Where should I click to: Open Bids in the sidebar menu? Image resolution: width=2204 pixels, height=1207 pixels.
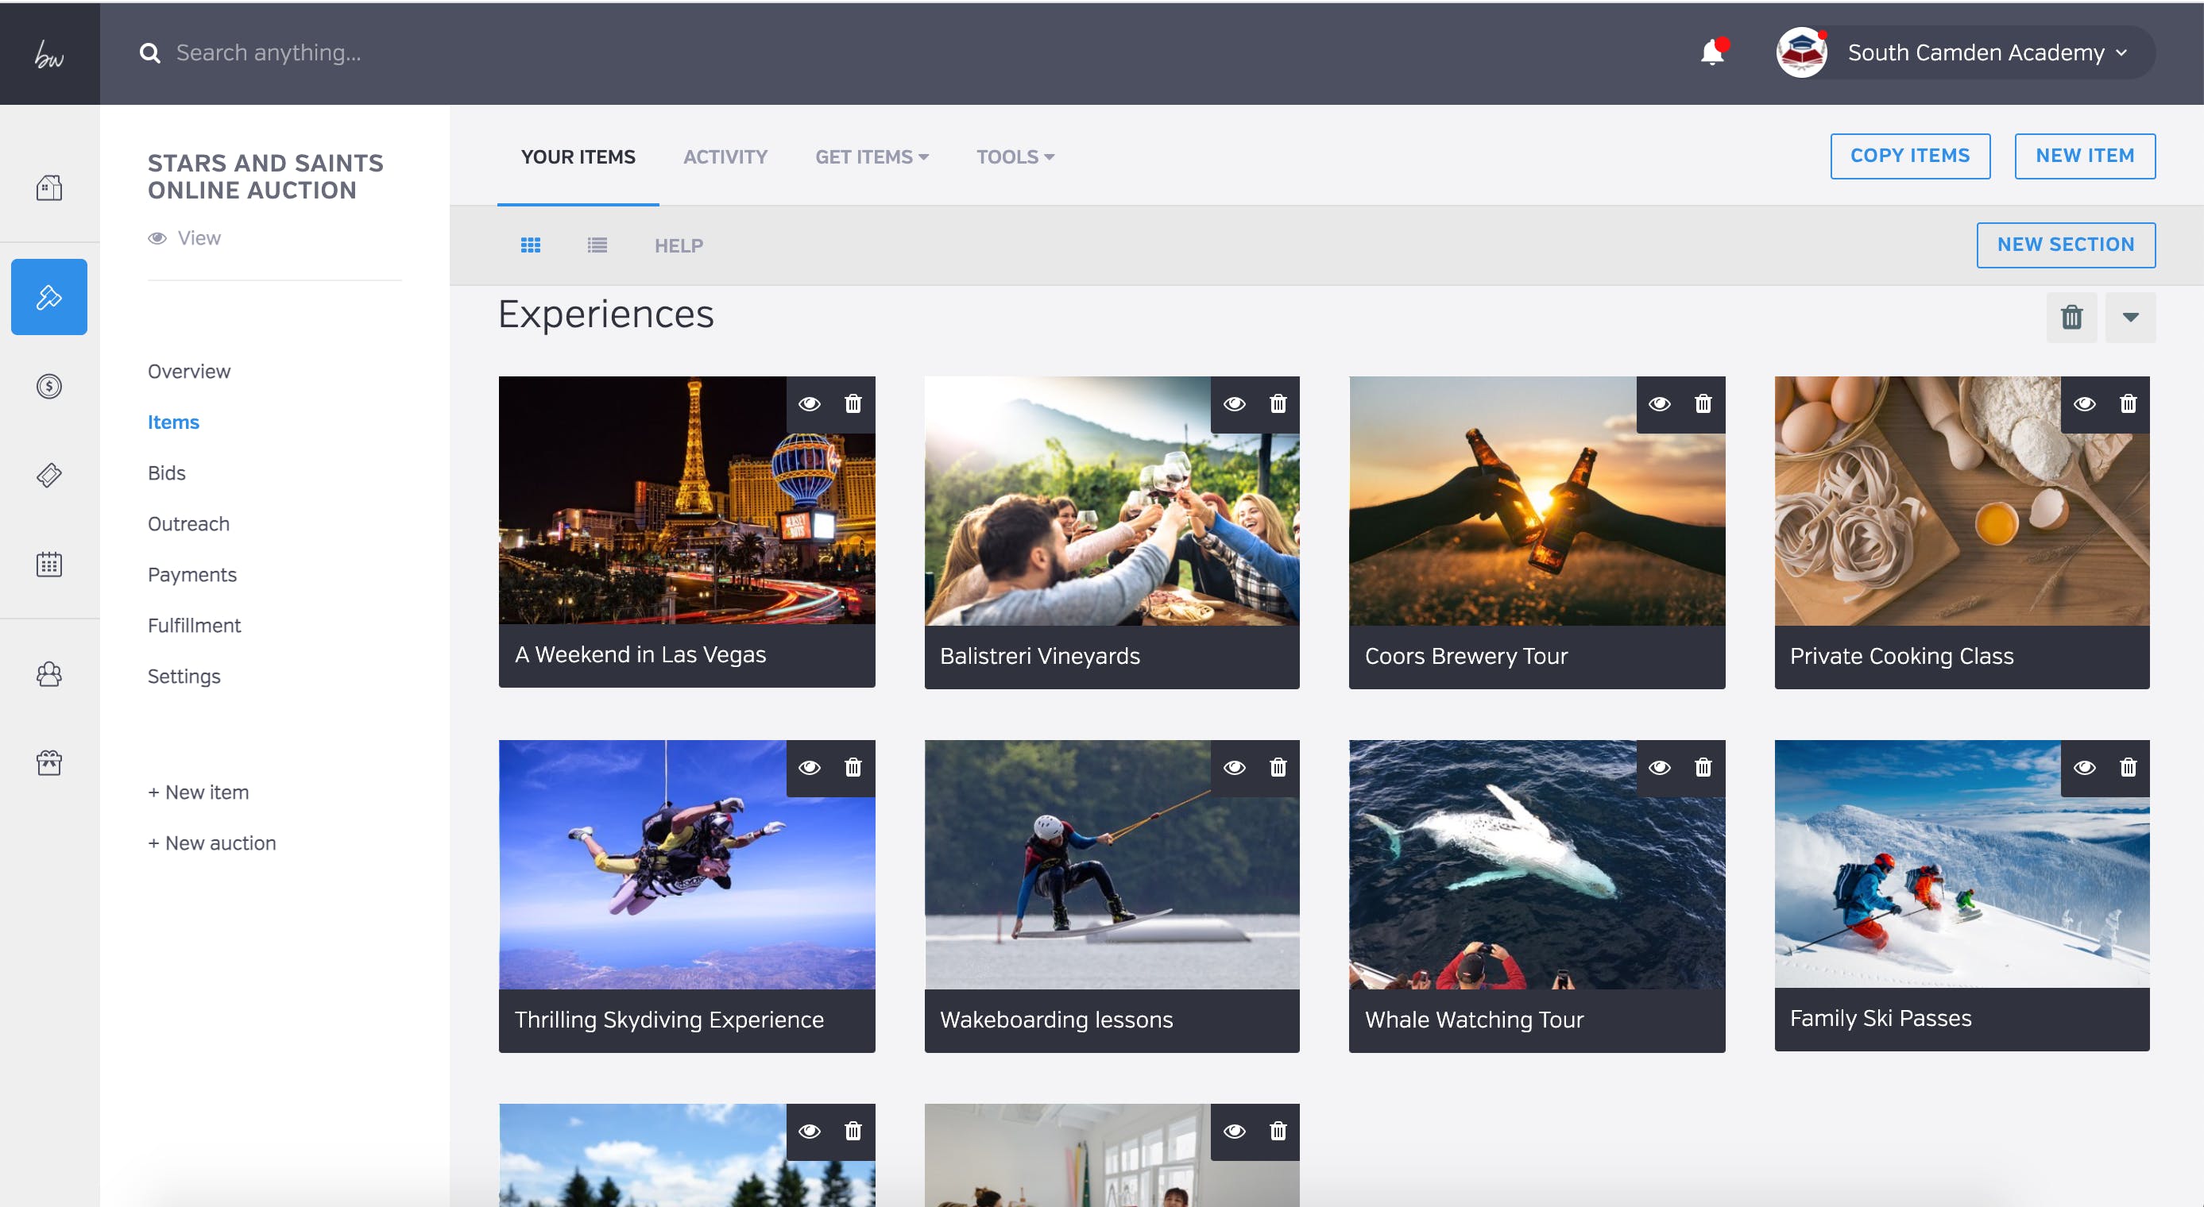166,472
